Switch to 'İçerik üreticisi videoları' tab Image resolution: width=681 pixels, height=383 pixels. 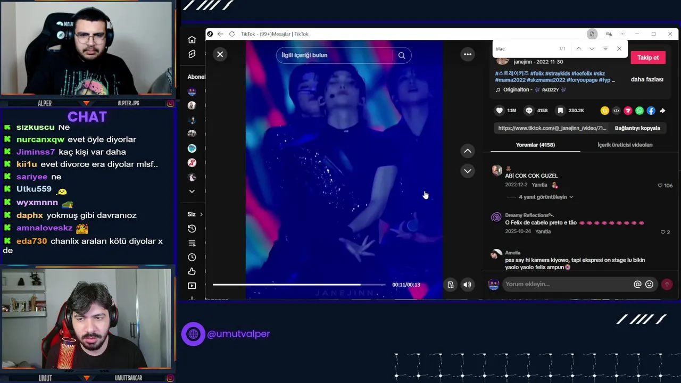[x=625, y=145]
